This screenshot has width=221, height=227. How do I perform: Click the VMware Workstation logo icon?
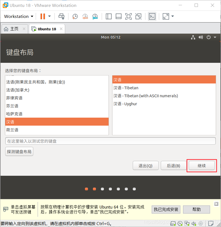click(x=5, y=5)
